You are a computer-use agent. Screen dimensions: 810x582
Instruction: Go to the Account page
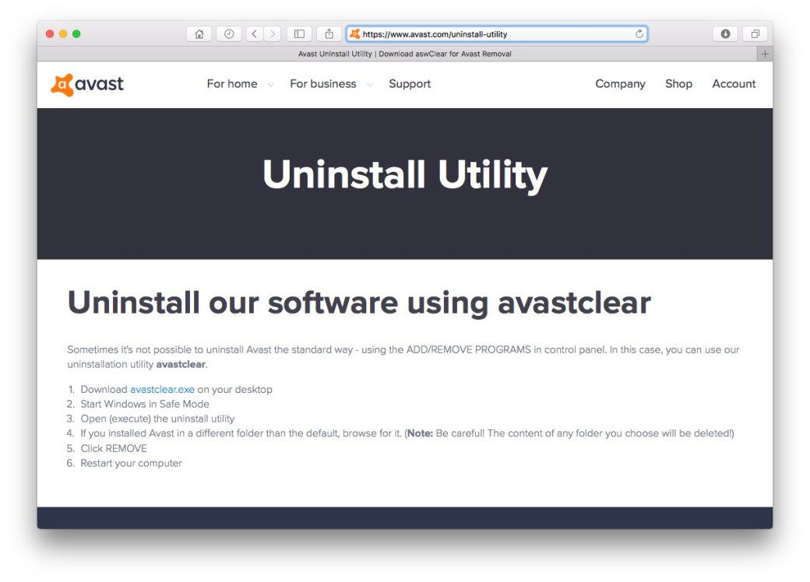click(734, 84)
